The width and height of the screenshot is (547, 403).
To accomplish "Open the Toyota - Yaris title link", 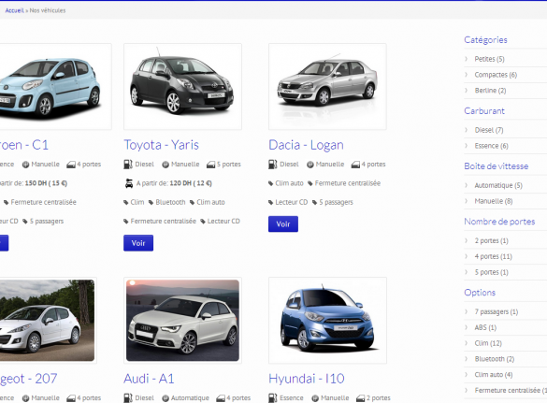I will click(161, 145).
